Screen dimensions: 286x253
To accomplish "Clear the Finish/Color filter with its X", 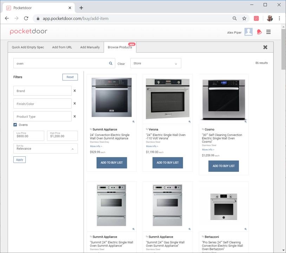I will pyautogui.click(x=74, y=103).
